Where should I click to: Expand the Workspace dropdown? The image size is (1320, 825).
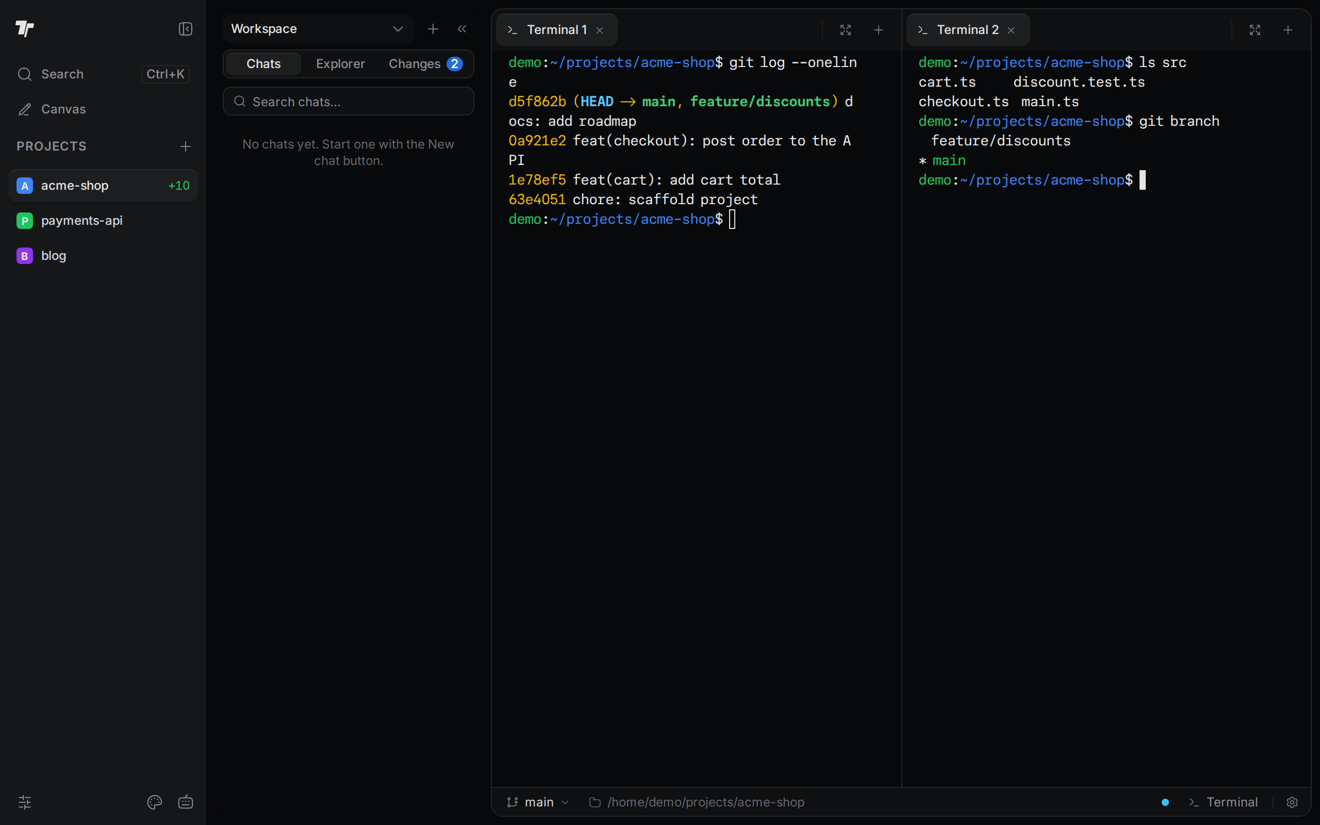click(319, 29)
